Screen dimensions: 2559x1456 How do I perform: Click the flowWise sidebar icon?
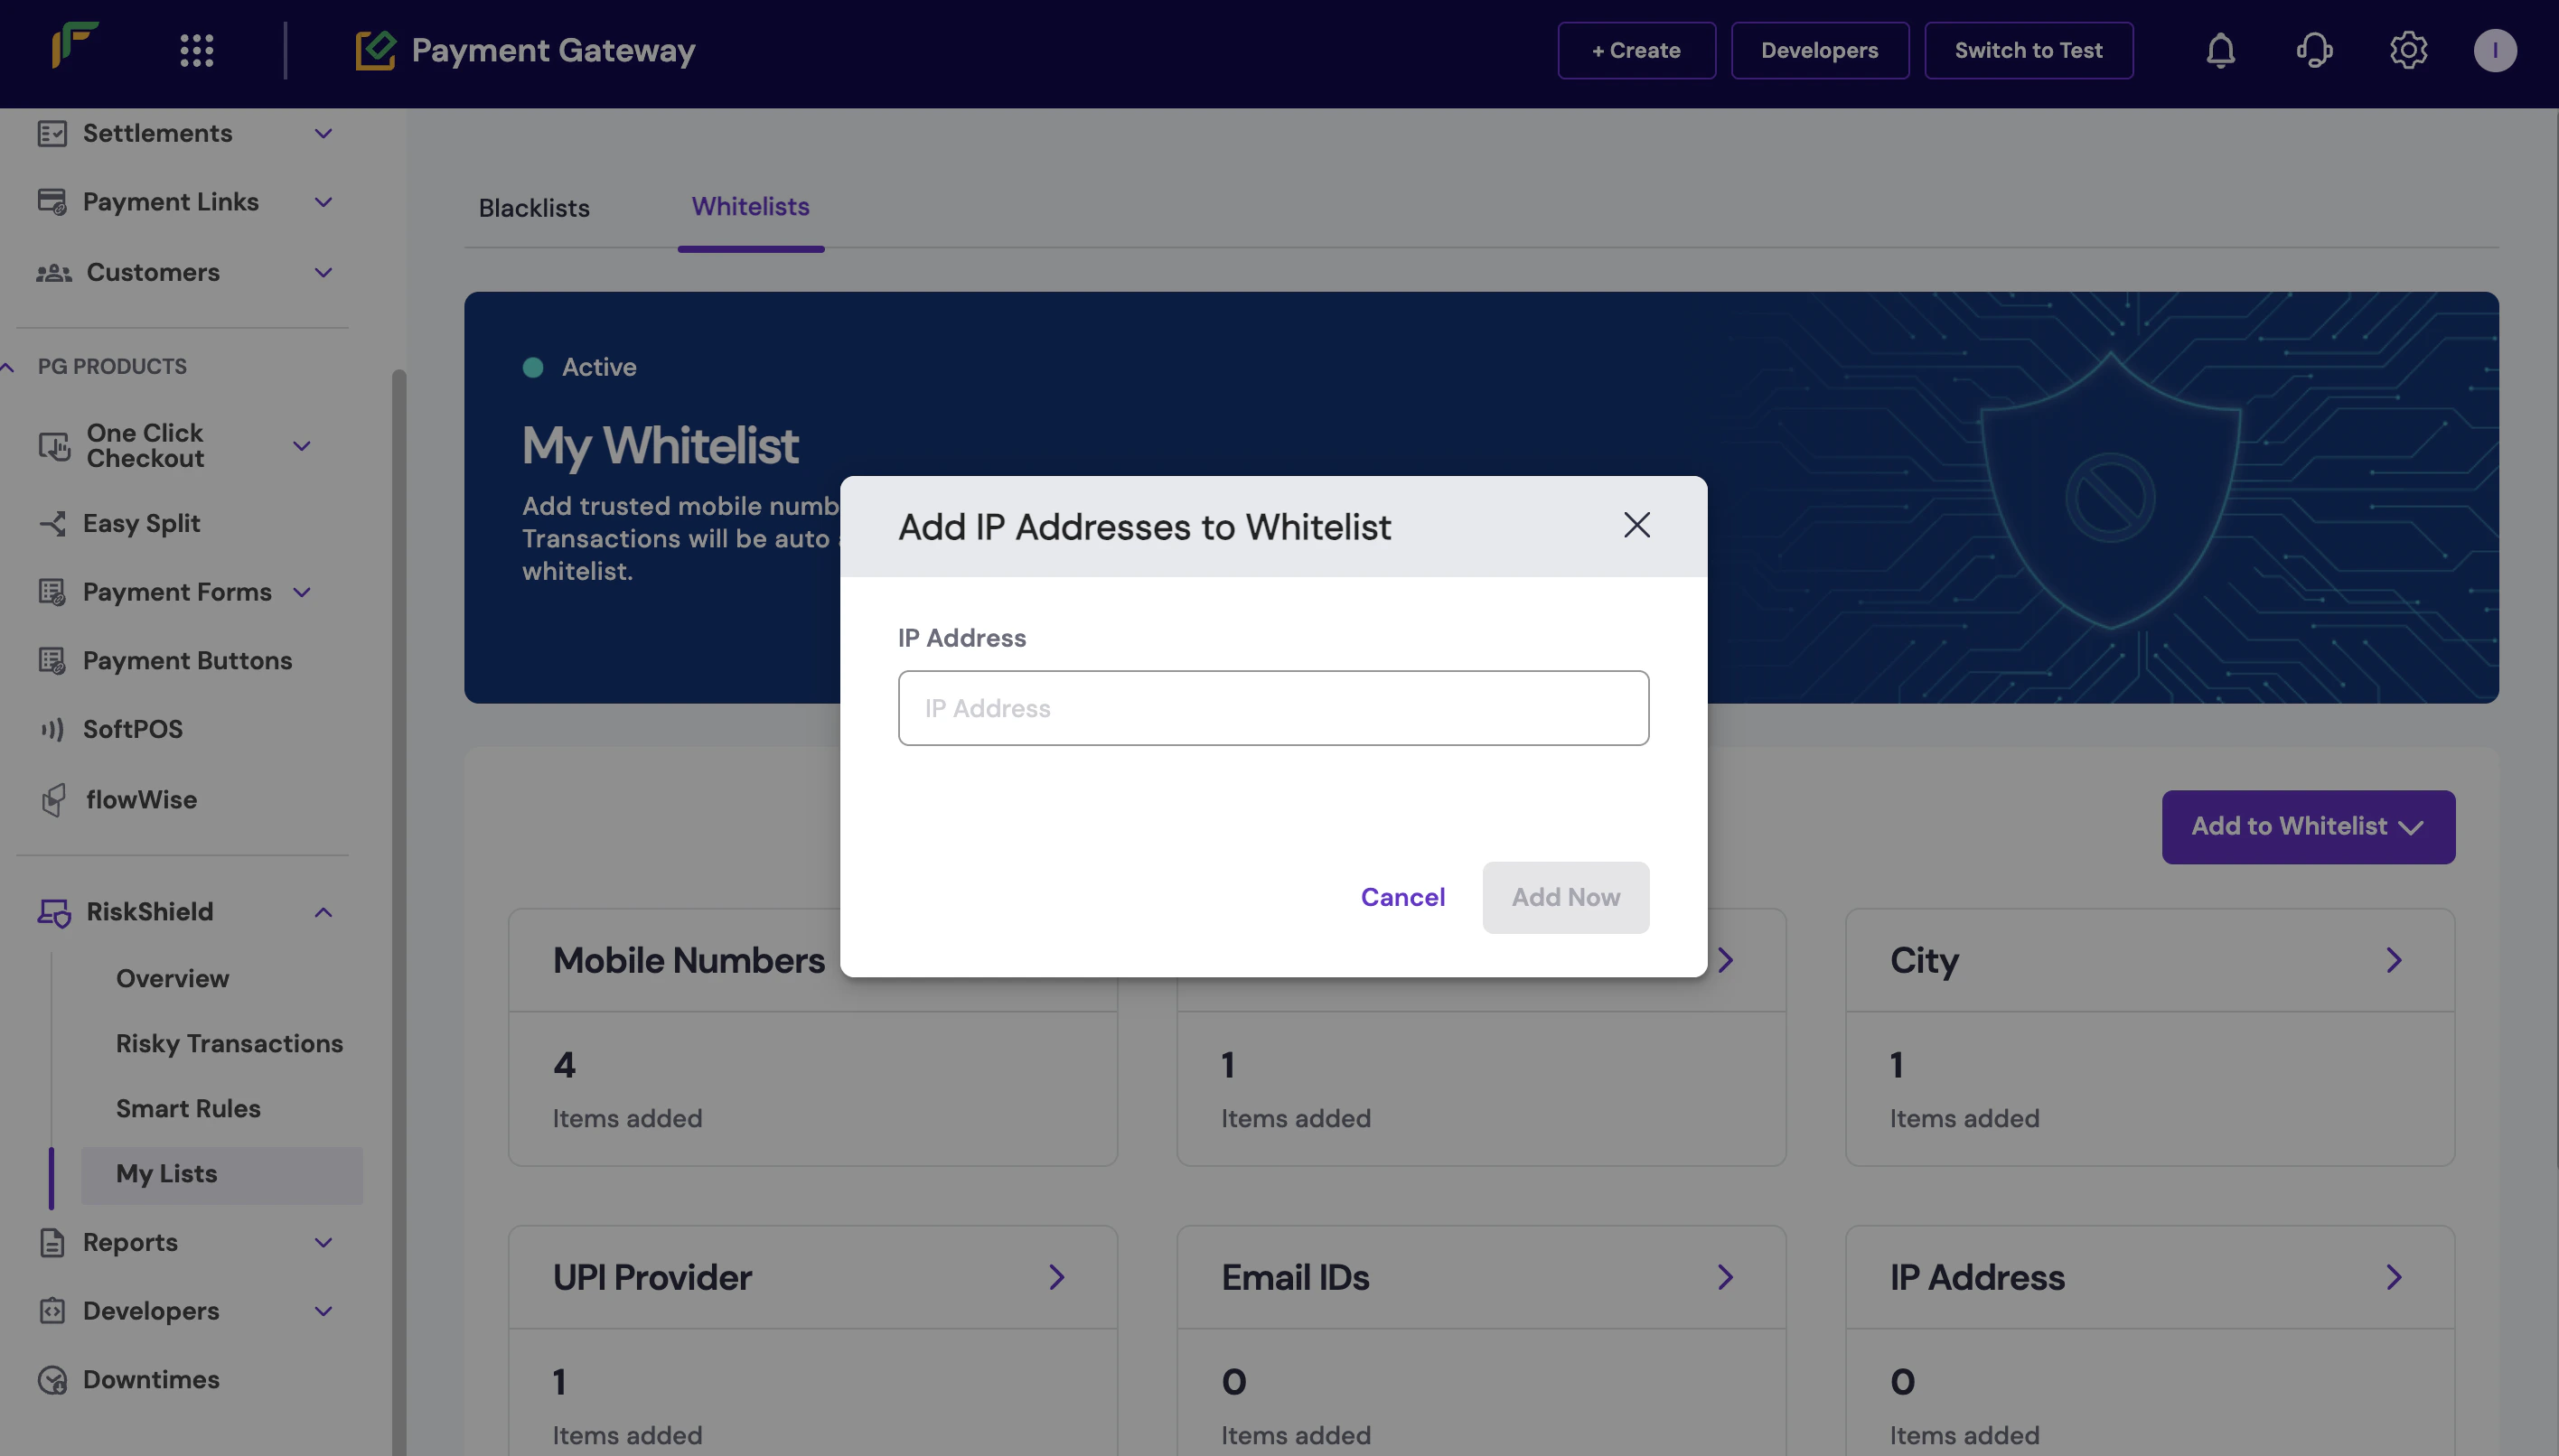[53, 800]
